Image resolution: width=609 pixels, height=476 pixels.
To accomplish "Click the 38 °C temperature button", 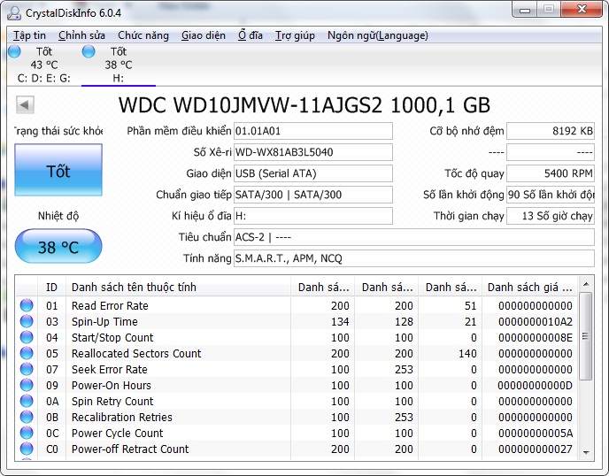I will 58,246.
